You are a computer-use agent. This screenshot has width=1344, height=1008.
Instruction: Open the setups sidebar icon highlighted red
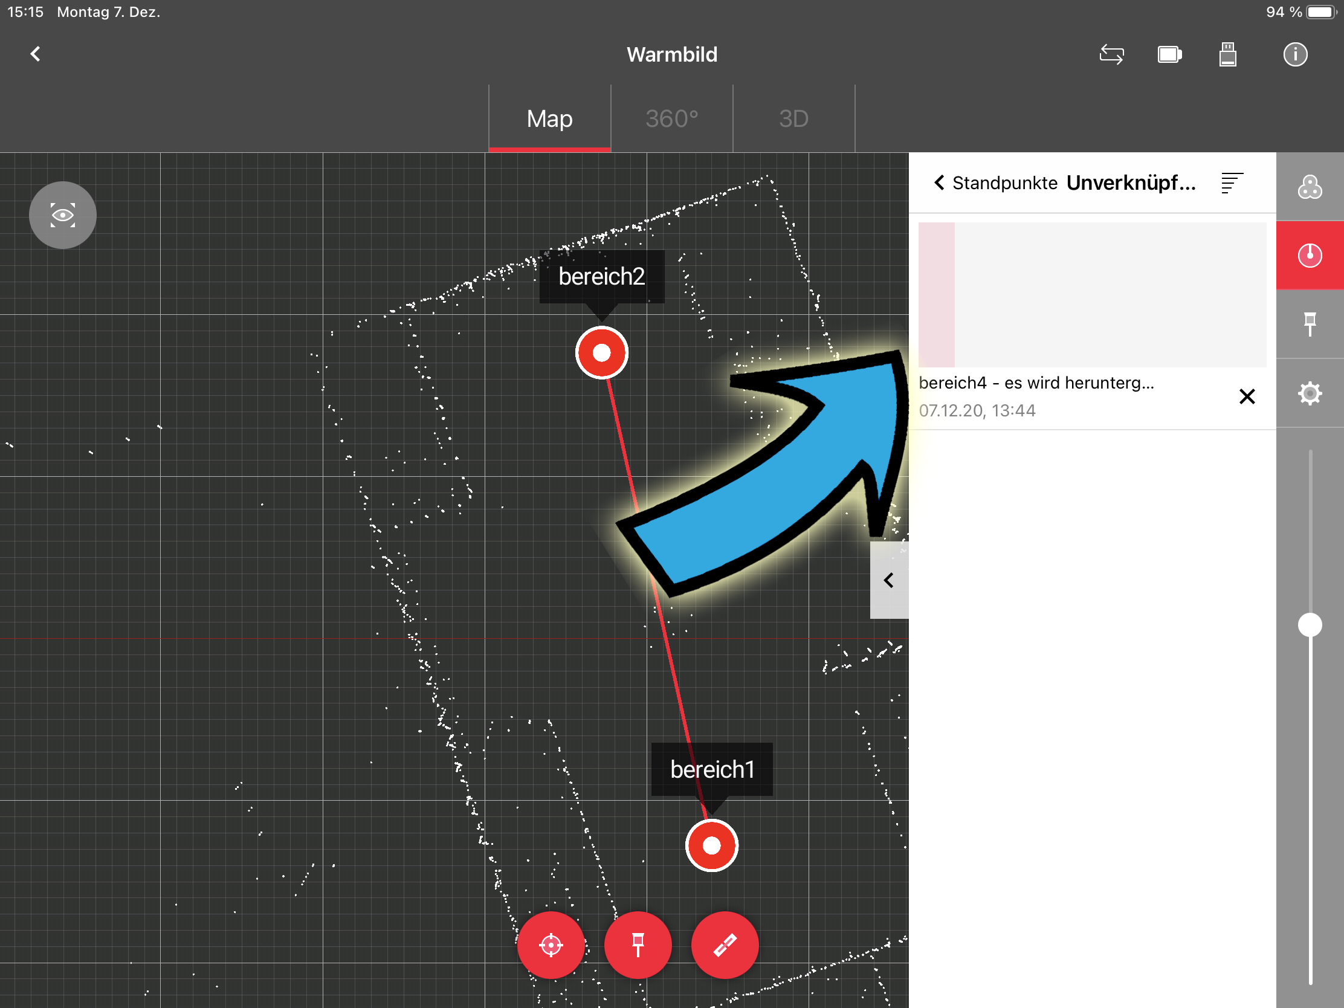click(x=1310, y=255)
